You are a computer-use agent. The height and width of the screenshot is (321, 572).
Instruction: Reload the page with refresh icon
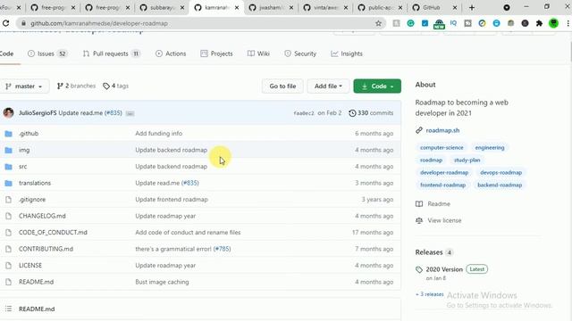coord(6,23)
